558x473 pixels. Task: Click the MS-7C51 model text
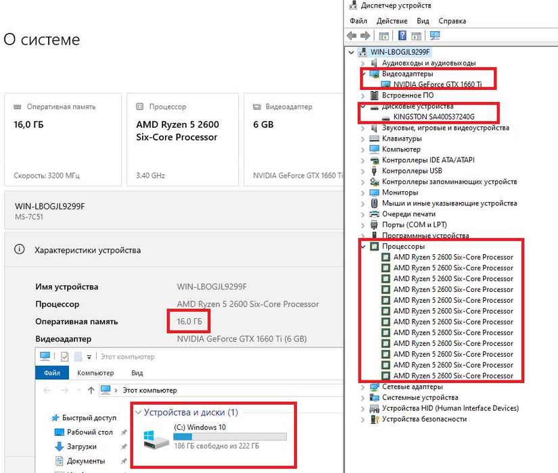click(x=29, y=217)
